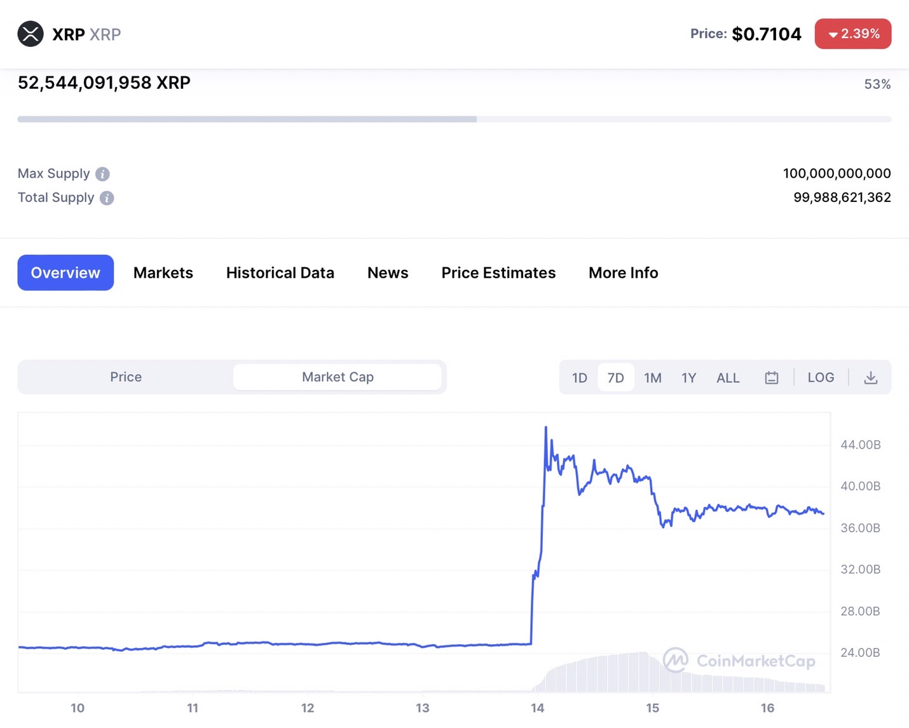
Task: Click the red 2.39% price change badge
Action: (x=853, y=34)
